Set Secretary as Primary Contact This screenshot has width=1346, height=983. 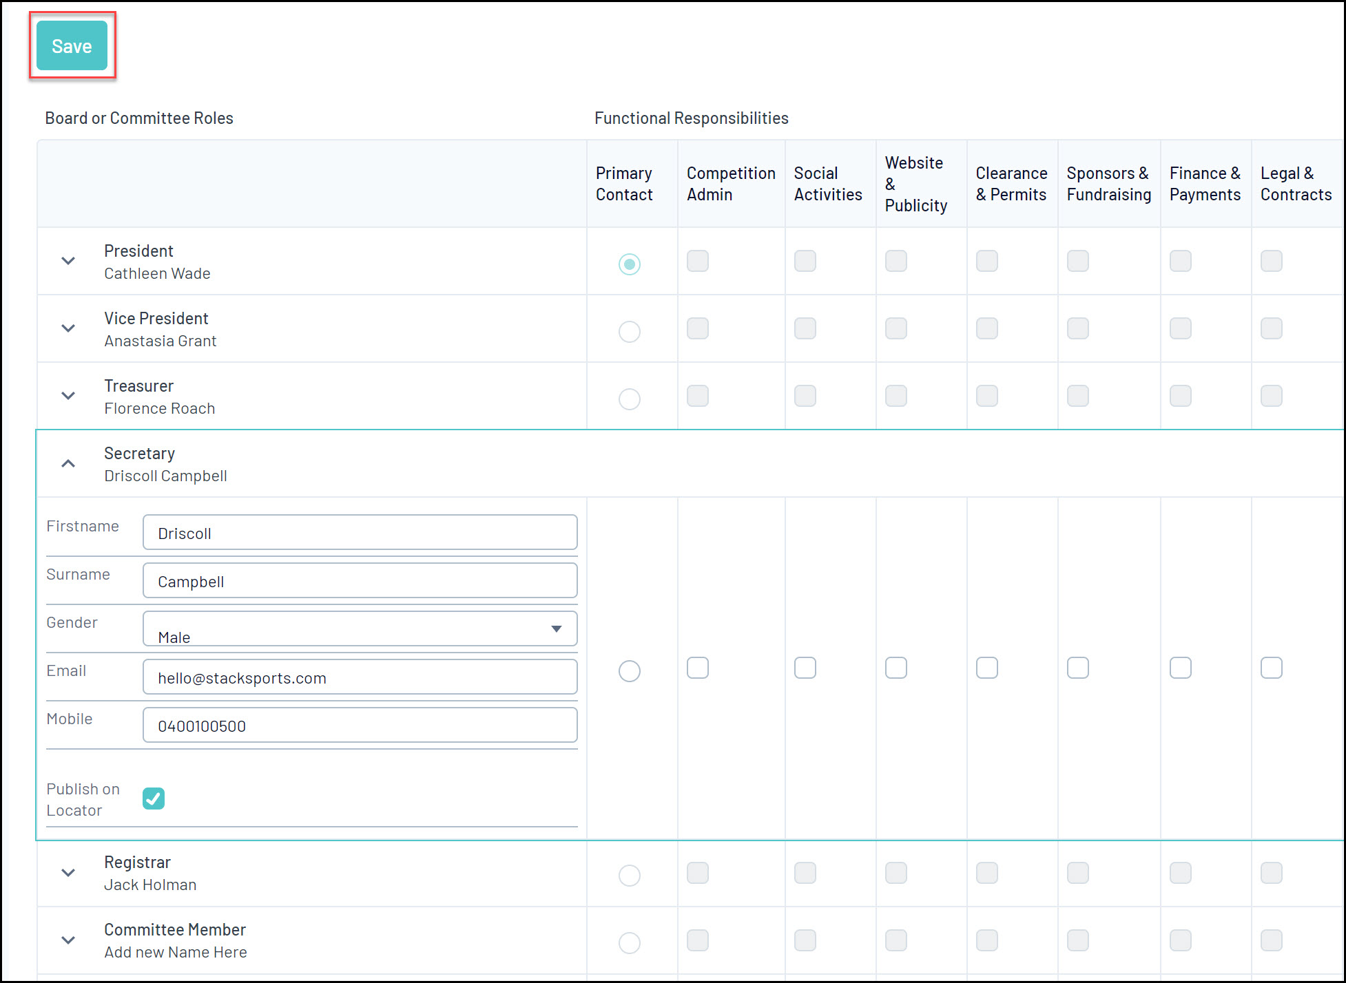tap(629, 670)
